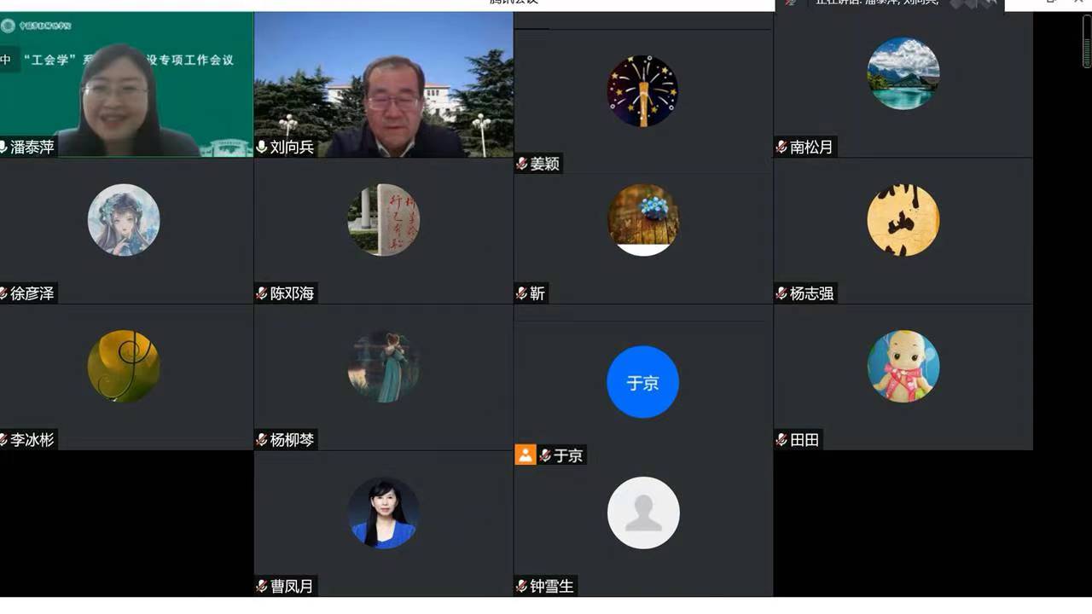Click the active microphone icon next to 刘向兵
The image size is (1092, 614).
(262, 148)
